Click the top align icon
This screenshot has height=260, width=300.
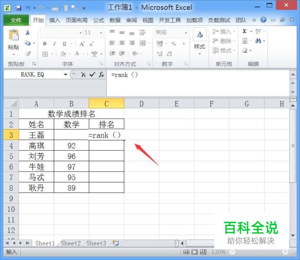point(112,32)
